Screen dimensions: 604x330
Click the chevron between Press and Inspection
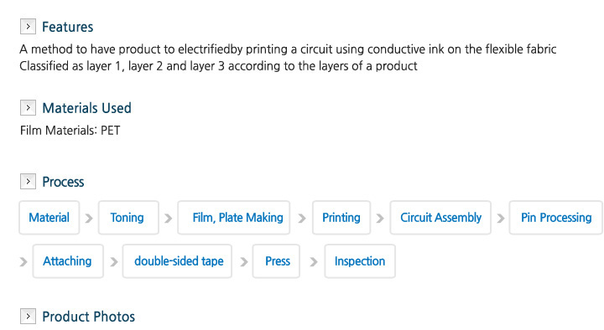[x=314, y=262]
